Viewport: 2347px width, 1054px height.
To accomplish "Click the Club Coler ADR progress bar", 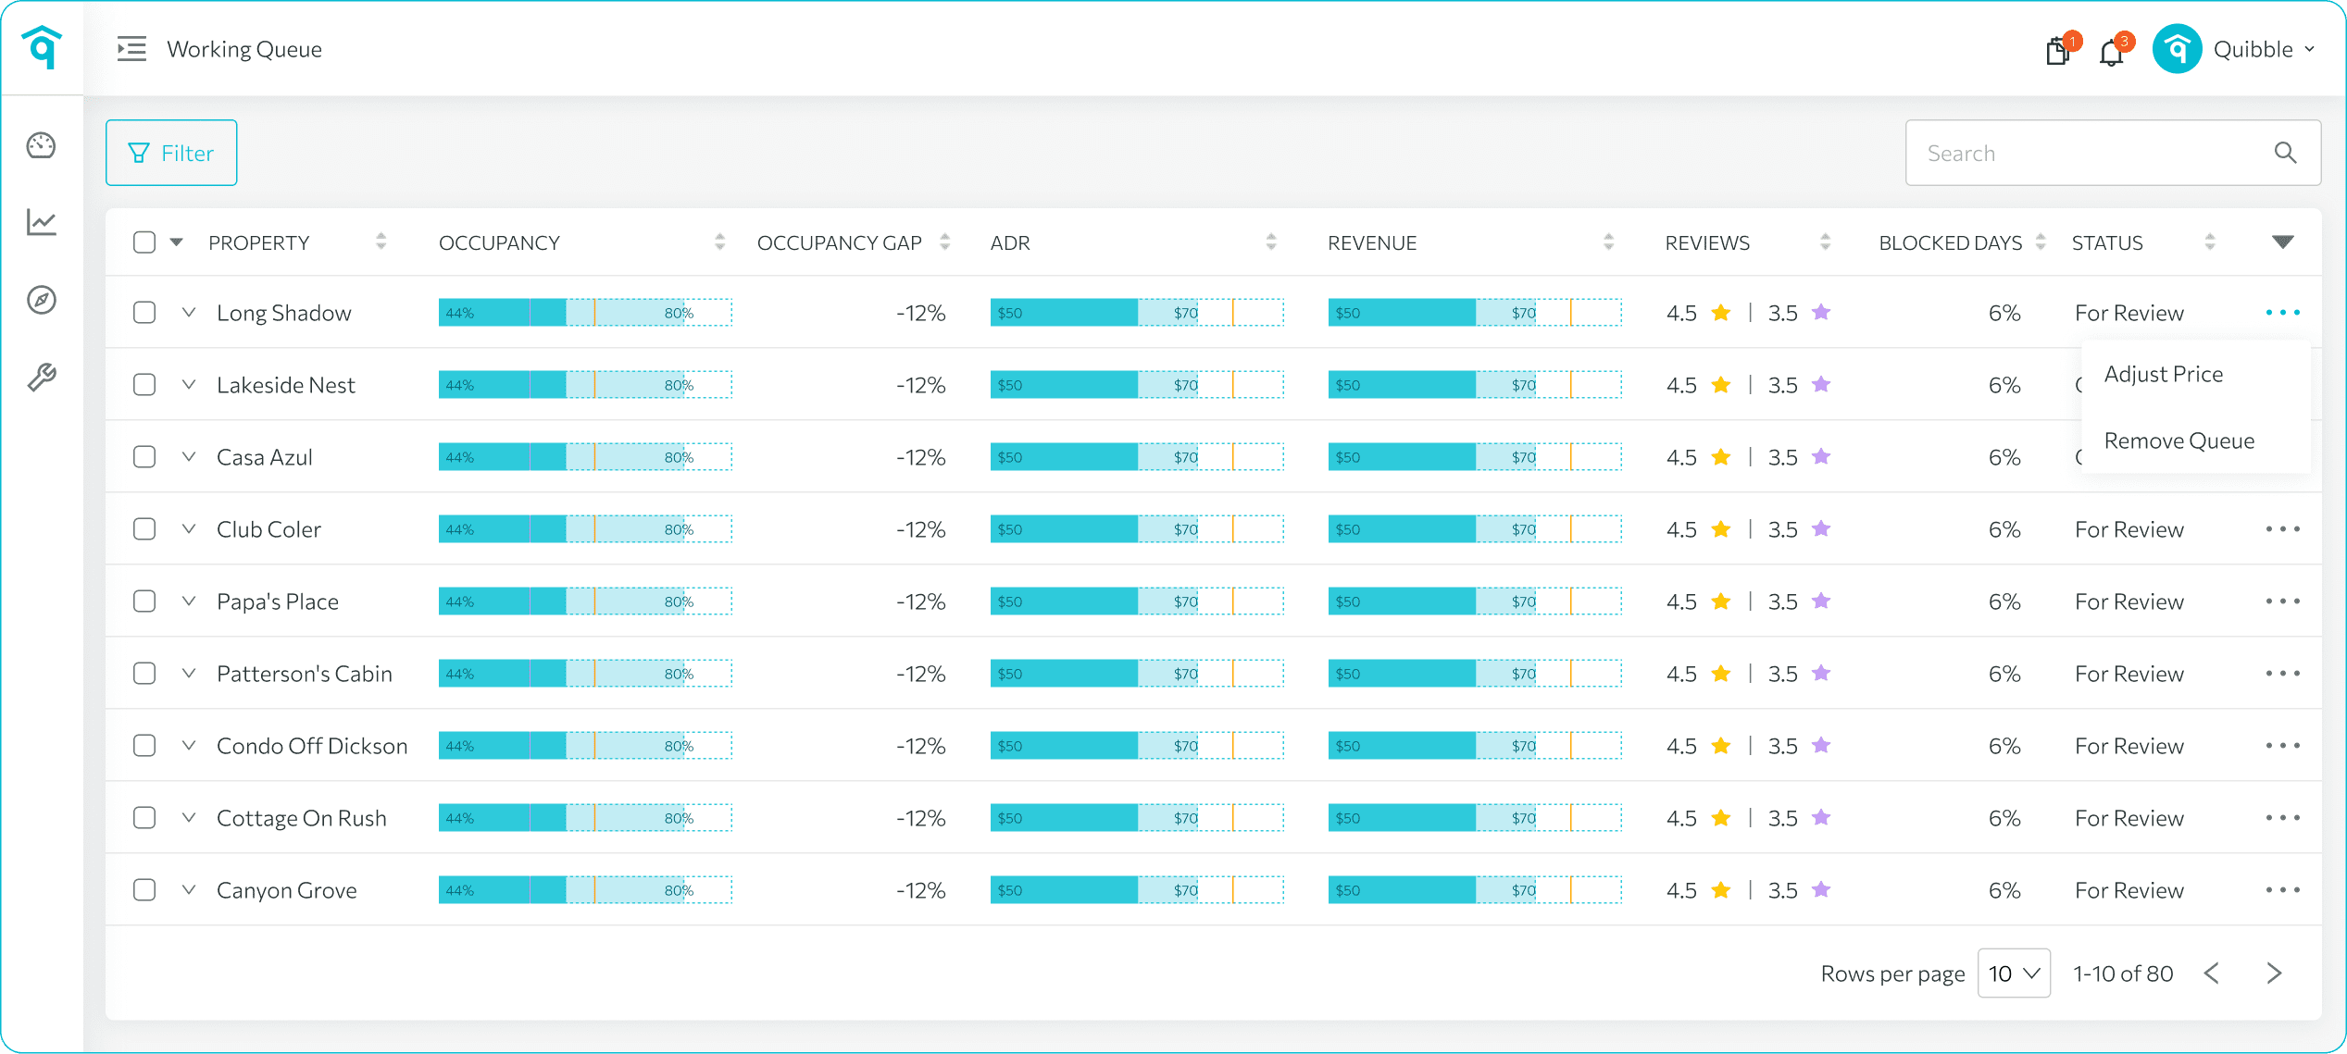I will click(x=1137, y=529).
